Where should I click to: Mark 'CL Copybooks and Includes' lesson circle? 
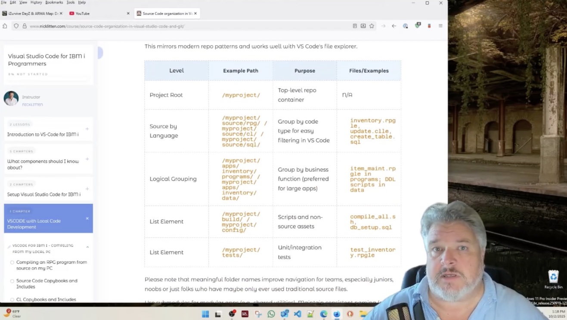coord(12,299)
